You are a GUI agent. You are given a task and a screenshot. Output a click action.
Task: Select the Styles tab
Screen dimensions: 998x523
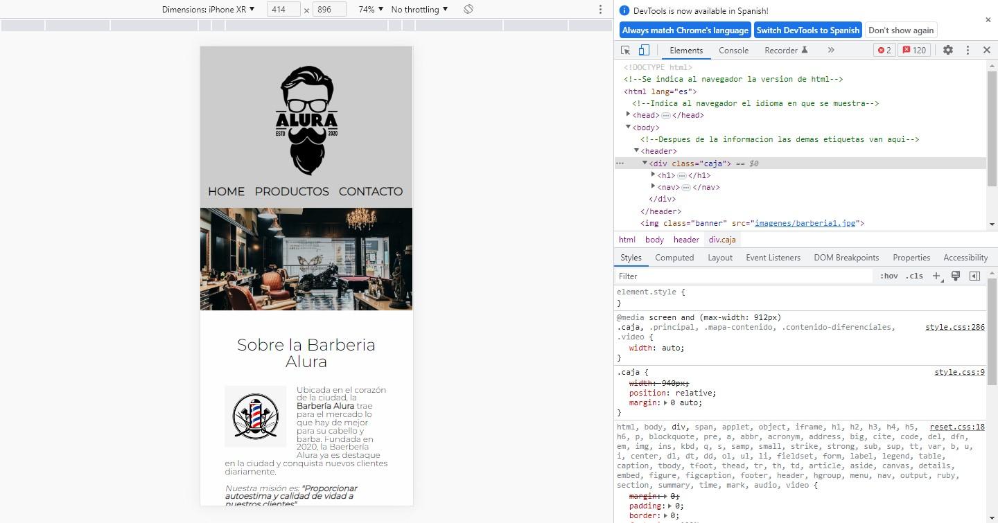coord(631,258)
